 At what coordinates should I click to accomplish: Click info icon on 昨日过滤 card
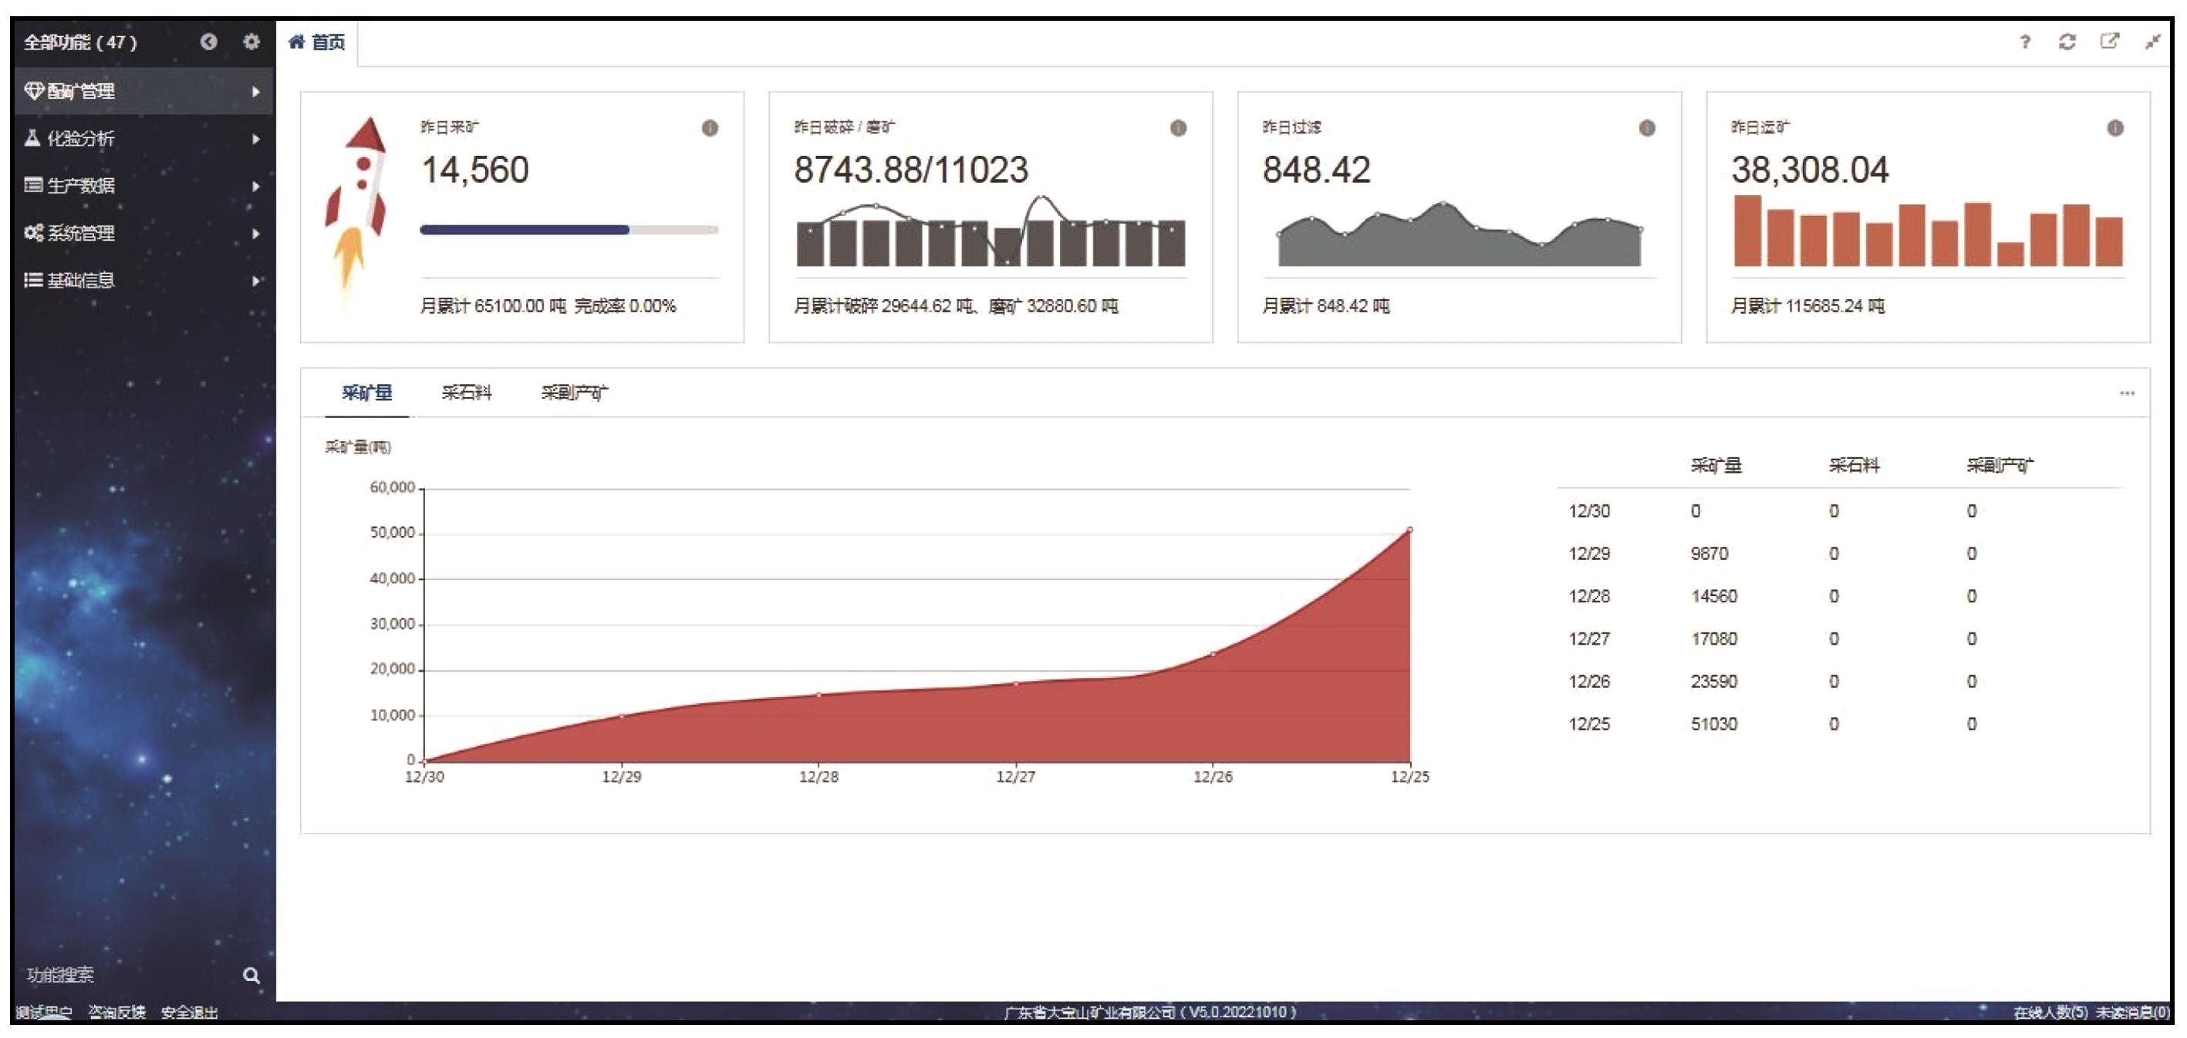coord(1646,128)
